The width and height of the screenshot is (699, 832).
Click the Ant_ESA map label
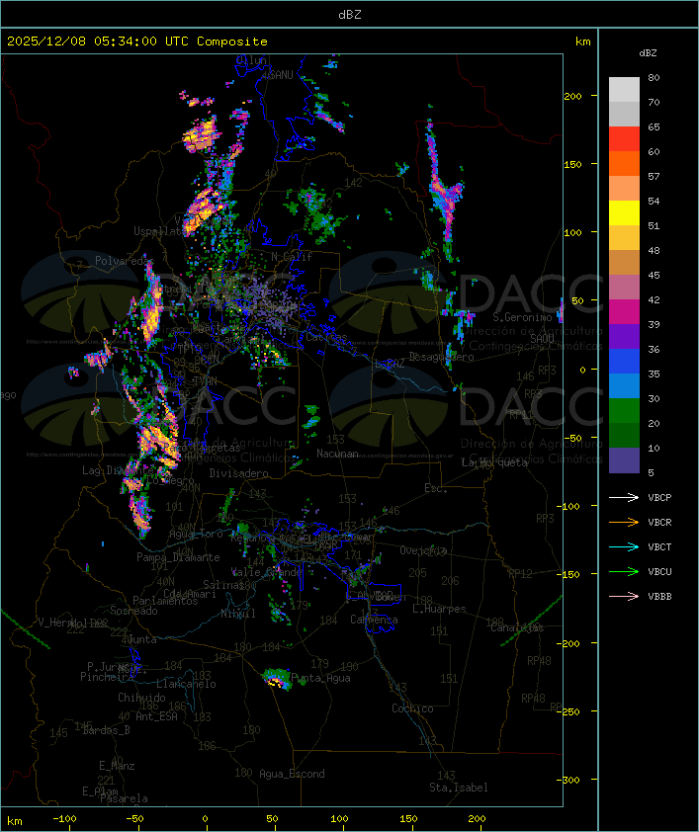[x=156, y=716]
